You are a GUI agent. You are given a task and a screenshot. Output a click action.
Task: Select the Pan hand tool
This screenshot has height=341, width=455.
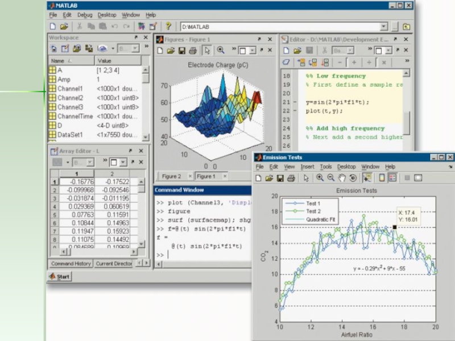click(x=342, y=178)
